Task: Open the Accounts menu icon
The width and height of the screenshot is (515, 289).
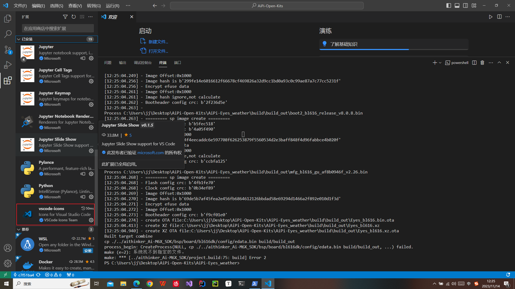Action: click(8, 248)
